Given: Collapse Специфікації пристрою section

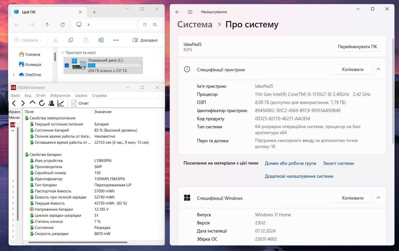Looking at the screenshot, I should tap(378, 69).
